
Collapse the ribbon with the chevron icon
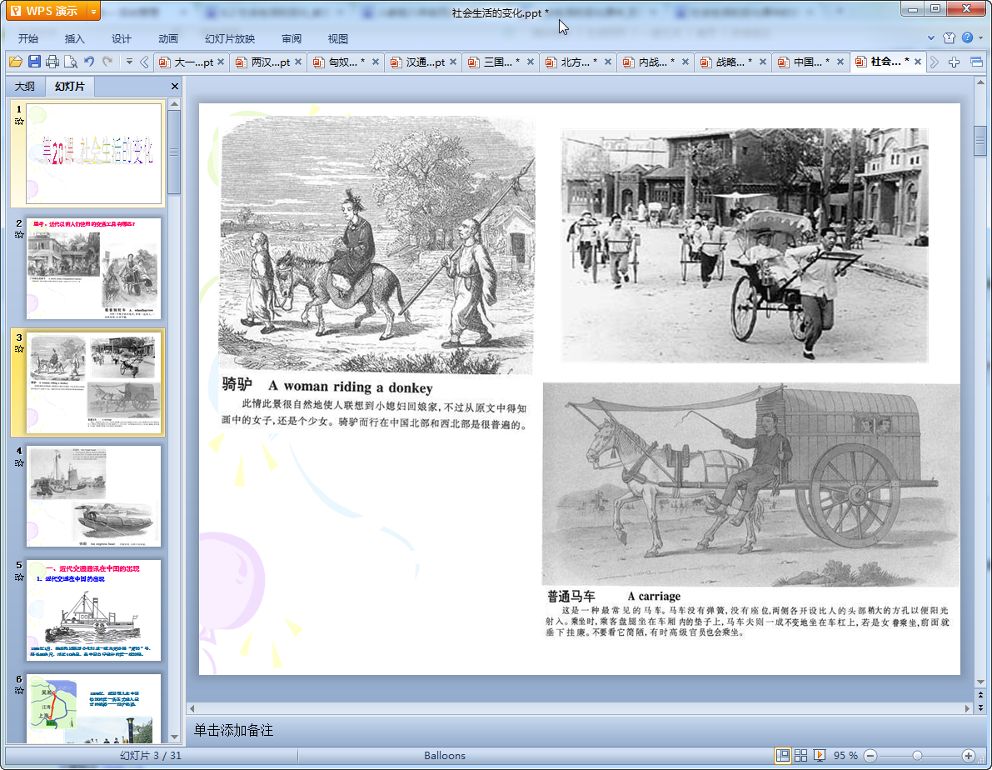coord(930,38)
